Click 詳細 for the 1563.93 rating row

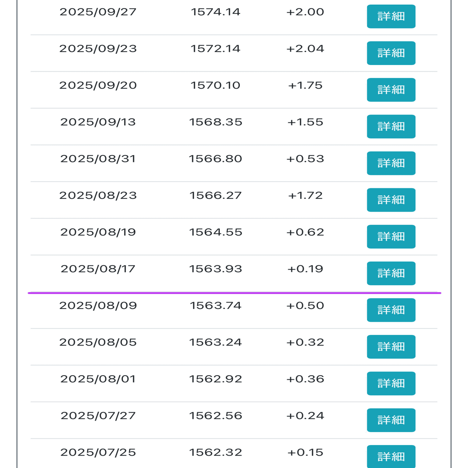click(391, 273)
